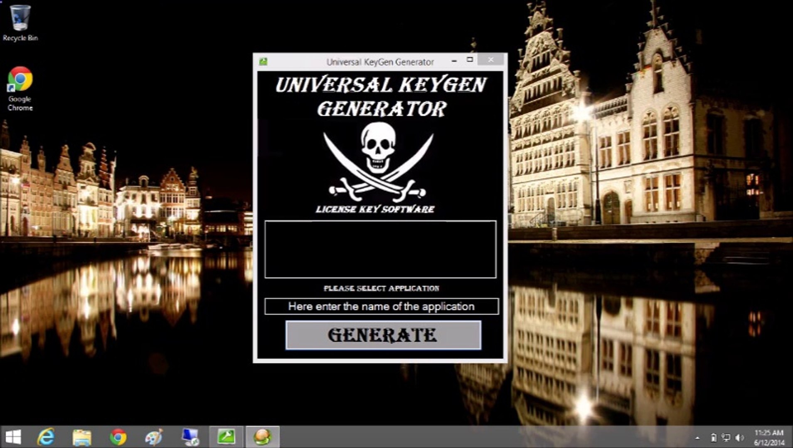The height and width of the screenshot is (448, 793).
Task: Open Chrome from the taskbar
Action: (118, 437)
